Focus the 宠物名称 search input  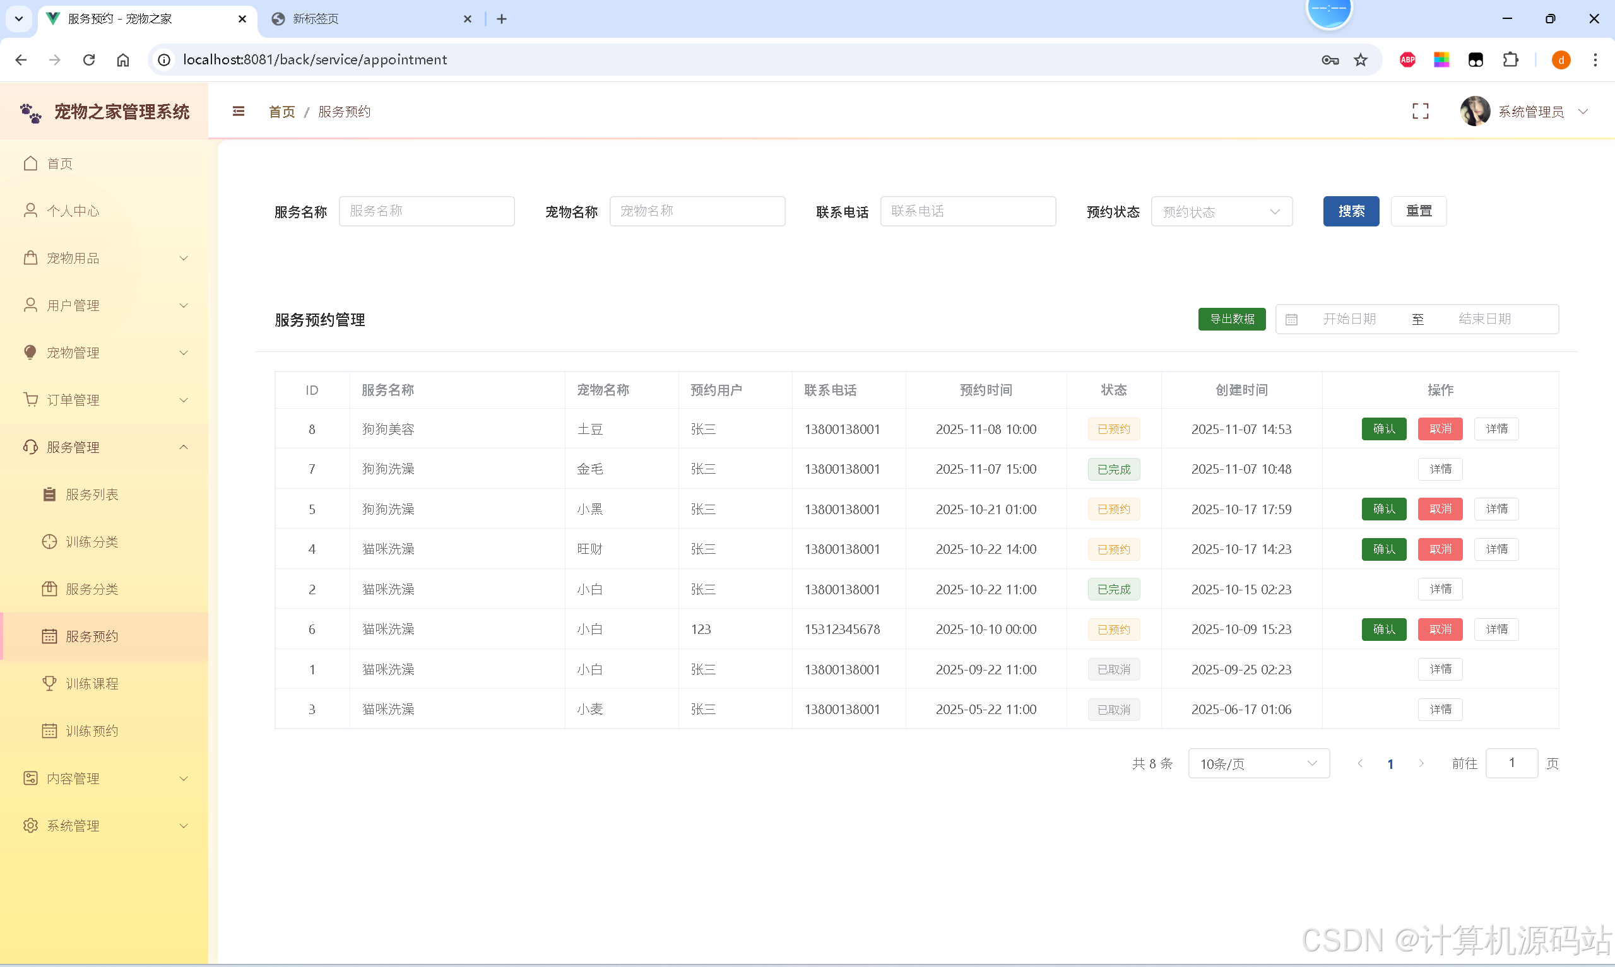click(x=697, y=211)
